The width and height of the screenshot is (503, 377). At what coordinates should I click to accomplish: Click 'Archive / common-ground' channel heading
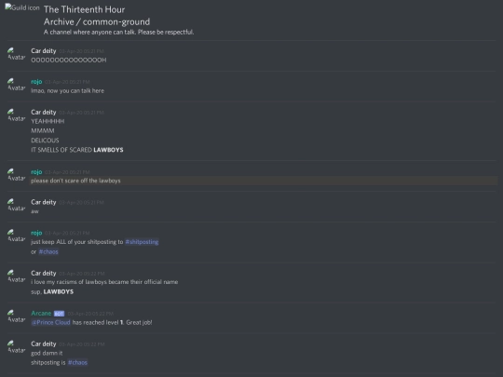coord(97,21)
